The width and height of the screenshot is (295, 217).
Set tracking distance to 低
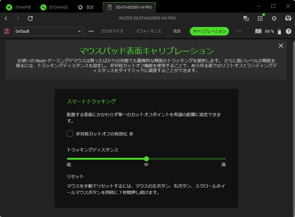[x=69, y=165]
